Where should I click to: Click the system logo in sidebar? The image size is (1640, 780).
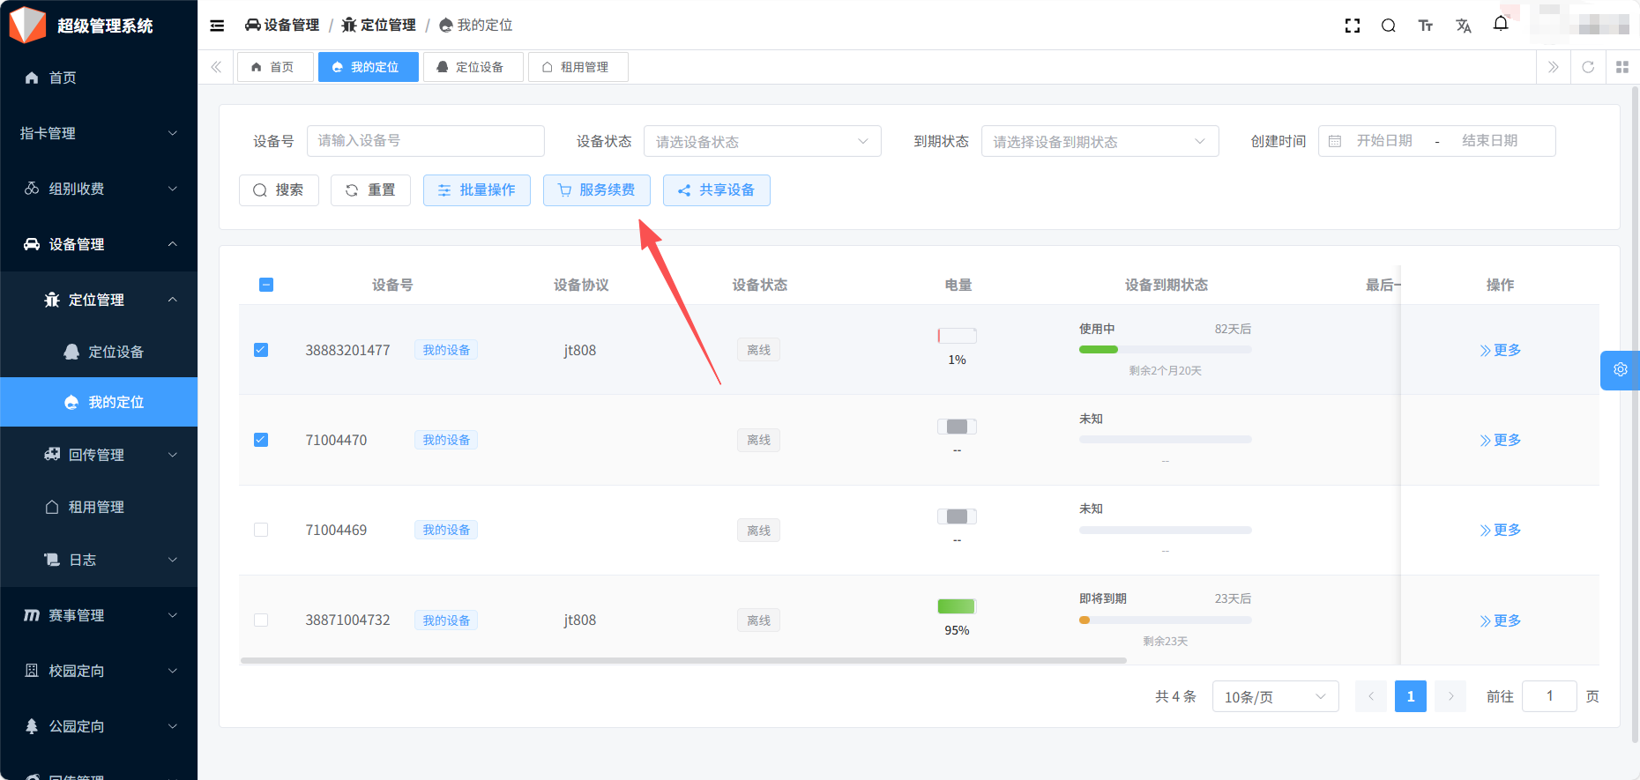pyautogui.click(x=27, y=25)
